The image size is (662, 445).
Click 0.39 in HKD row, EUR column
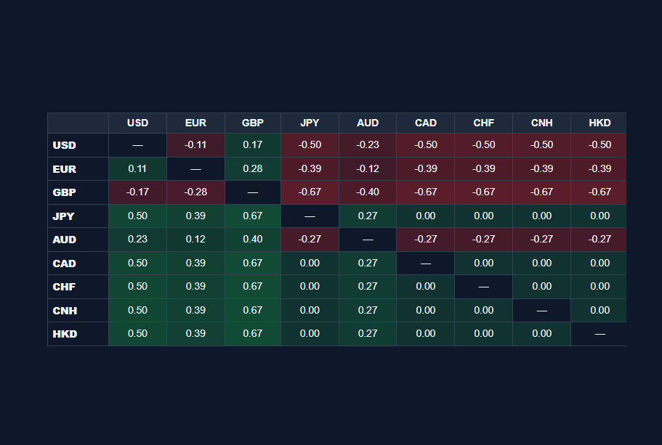tap(195, 334)
